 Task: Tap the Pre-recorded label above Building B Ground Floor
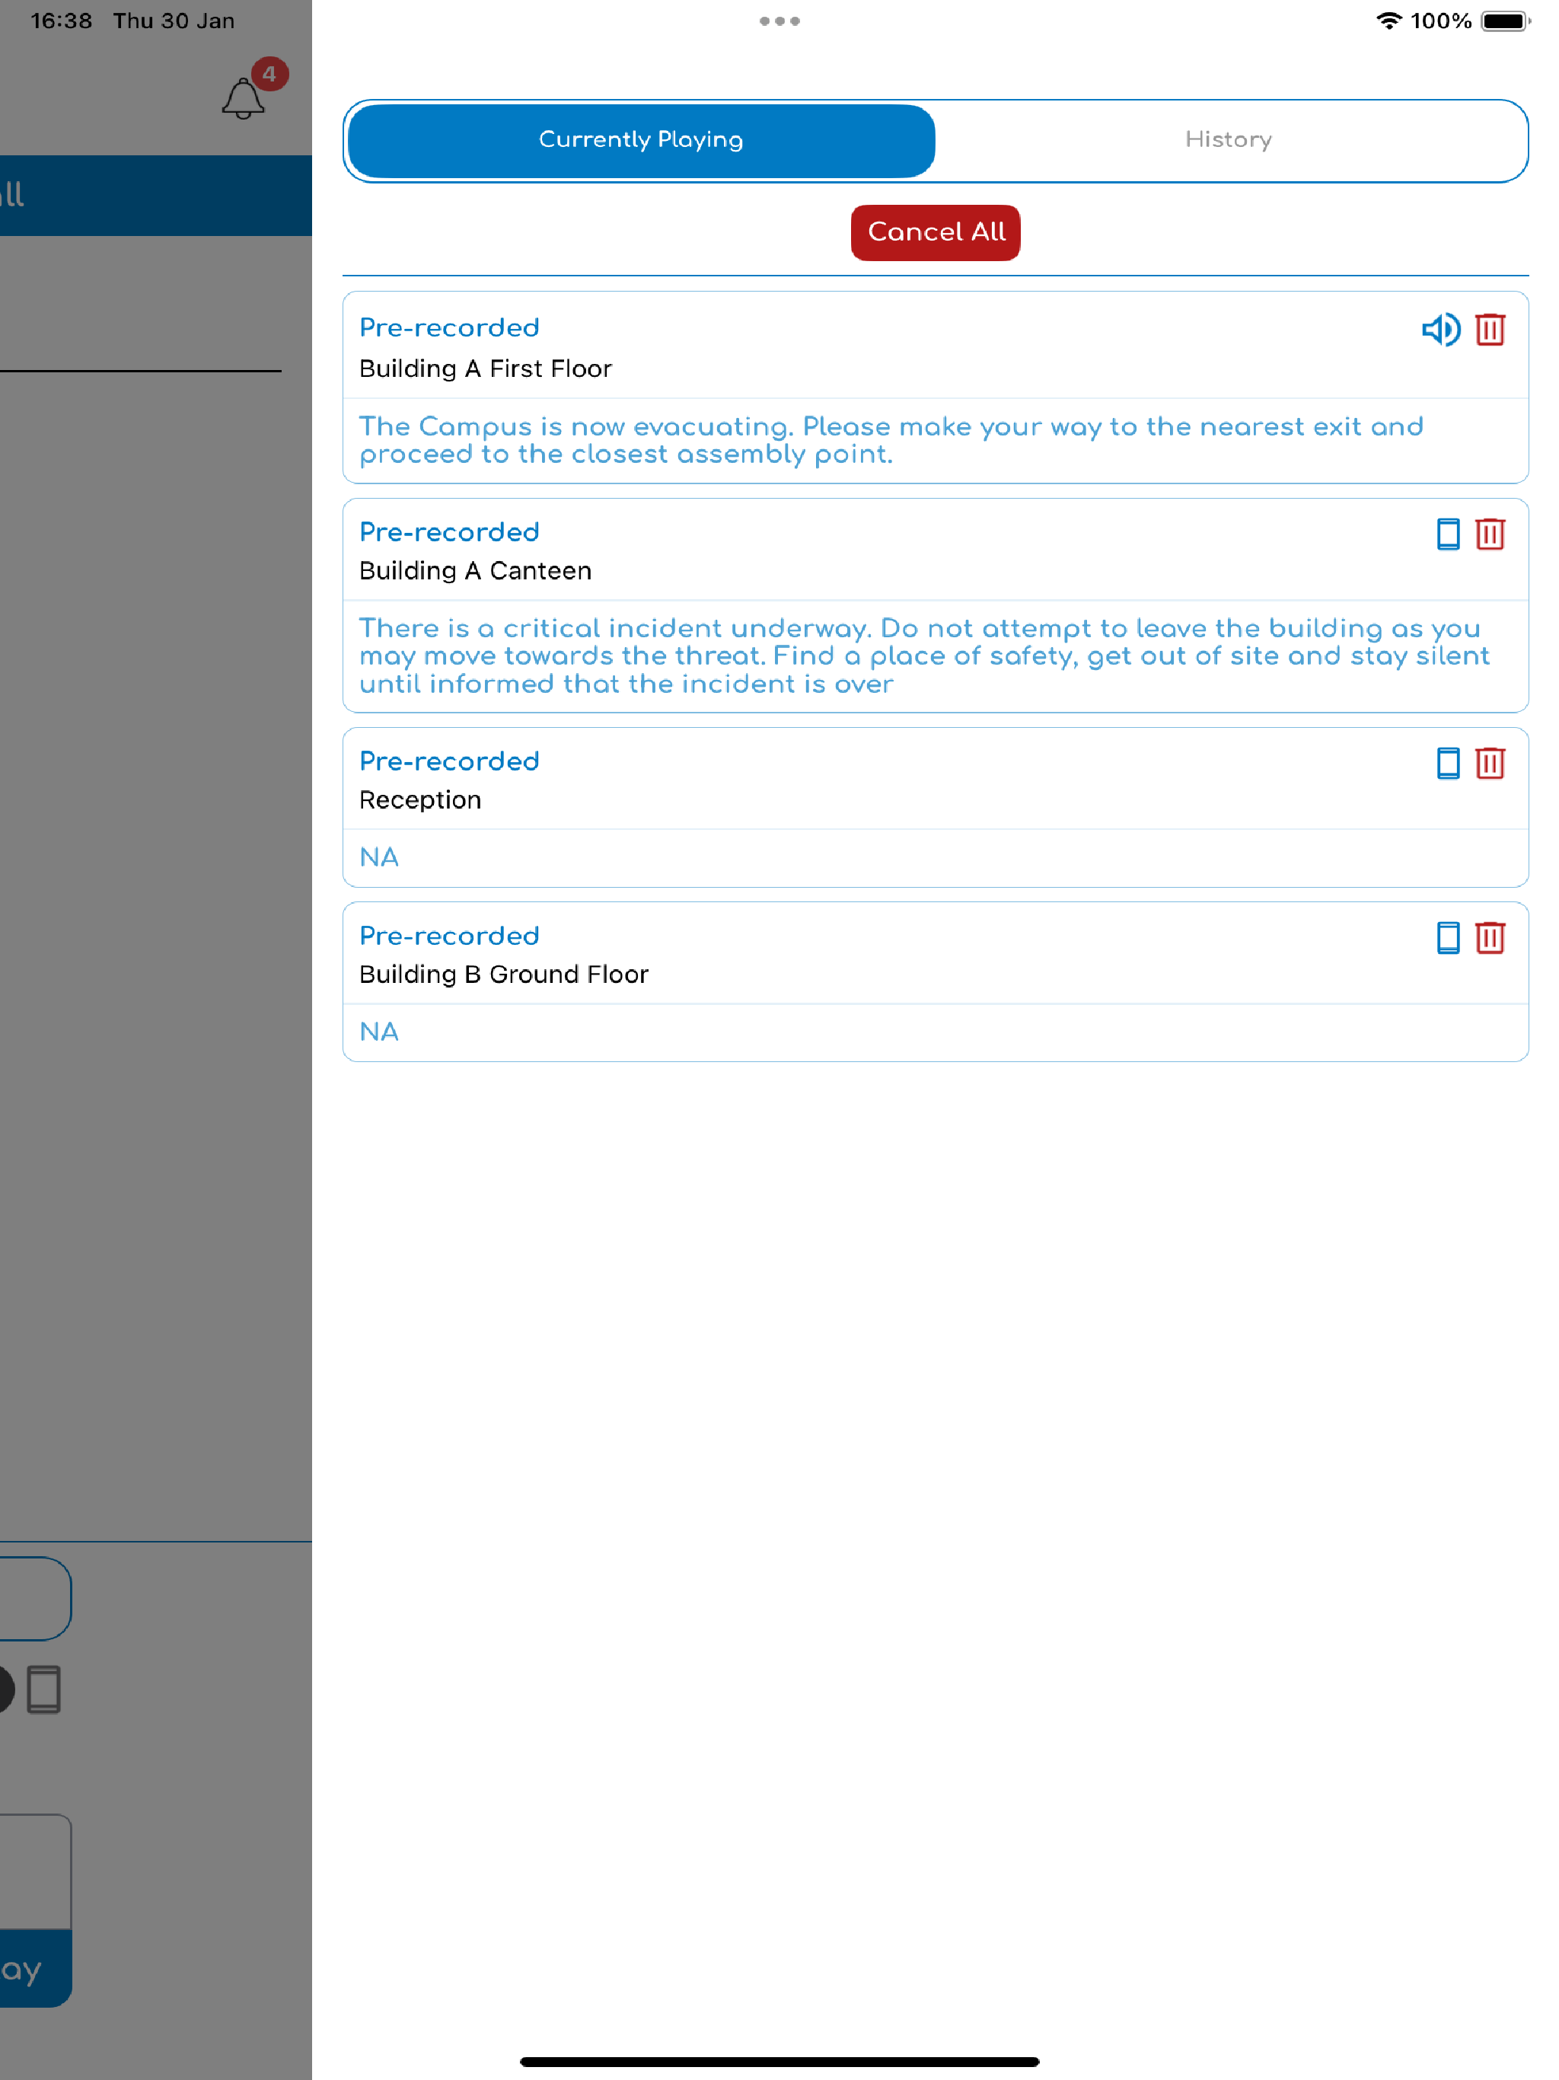(x=449, y=936)
